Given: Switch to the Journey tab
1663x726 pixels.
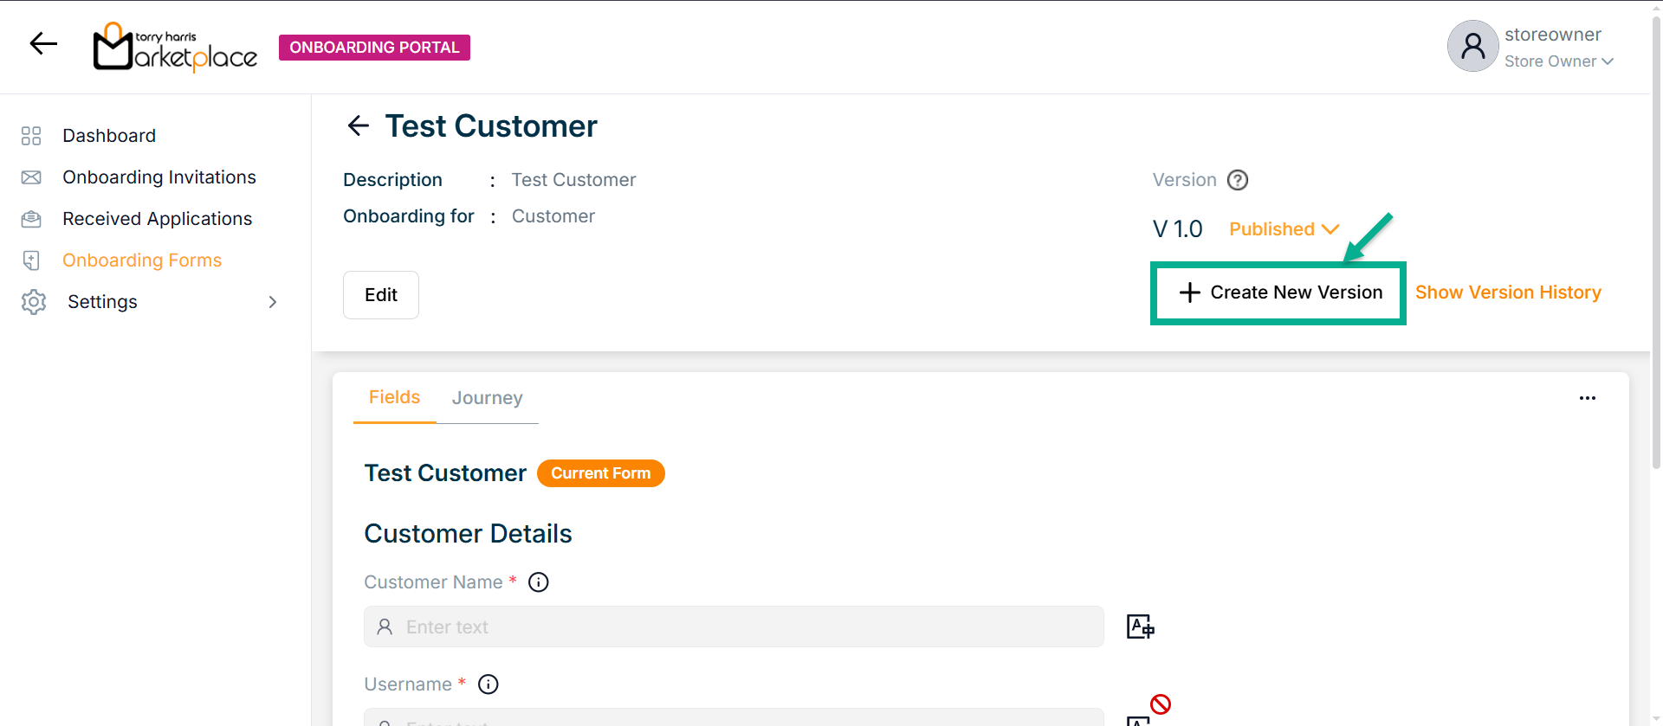Looking at the screenshot, I should coord(487,398).
